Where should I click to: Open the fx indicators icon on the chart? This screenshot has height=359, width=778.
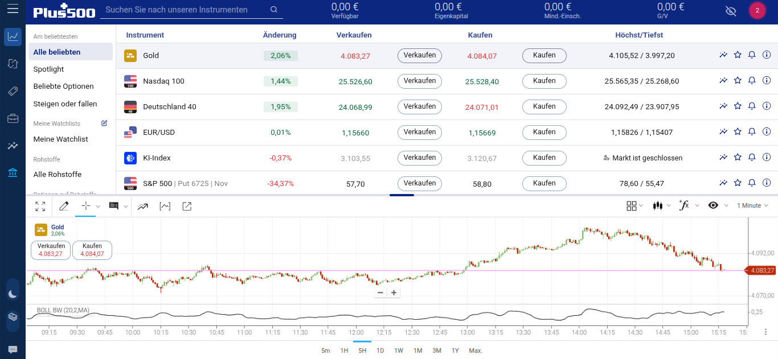click(x=685, y=205)
